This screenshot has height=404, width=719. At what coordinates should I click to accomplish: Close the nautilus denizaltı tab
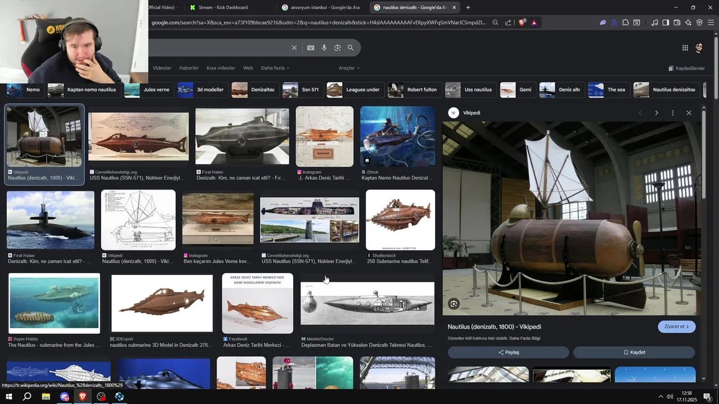pyautogui.click(x=454, y=7)
